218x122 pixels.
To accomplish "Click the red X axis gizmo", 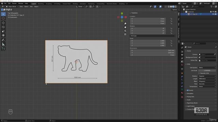I will (126, 17).
